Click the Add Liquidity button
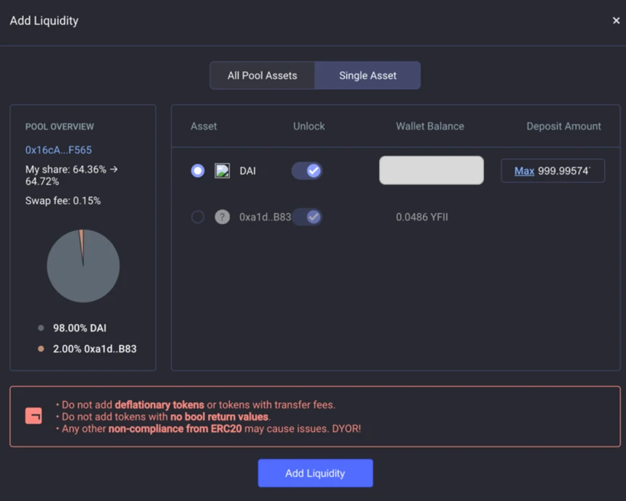 pyautogui.click(x=315, y=473)
